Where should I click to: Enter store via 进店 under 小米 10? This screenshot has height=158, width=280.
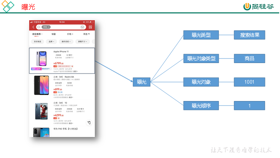tap(71, 123)
